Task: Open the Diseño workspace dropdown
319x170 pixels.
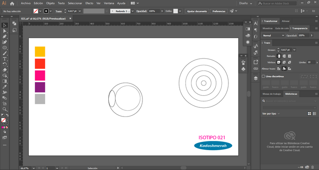Action: click(x=246, y=3)
